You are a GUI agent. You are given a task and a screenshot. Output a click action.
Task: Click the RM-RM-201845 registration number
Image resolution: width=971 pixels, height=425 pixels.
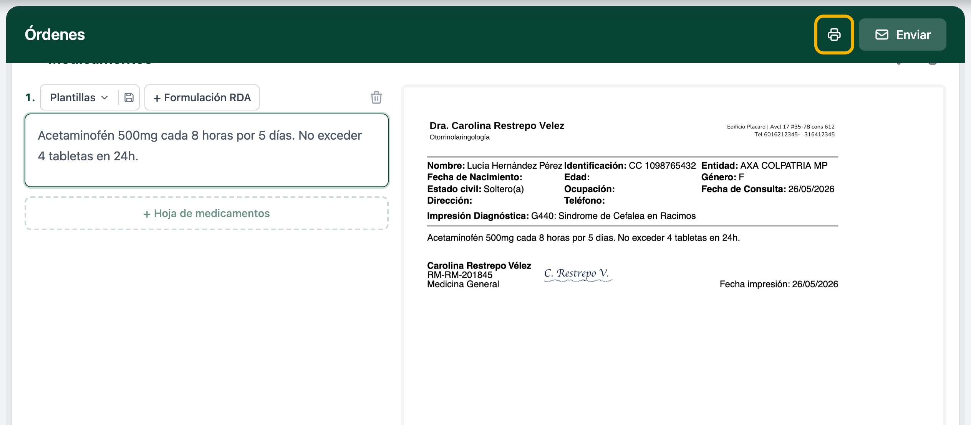click(460, 275)
